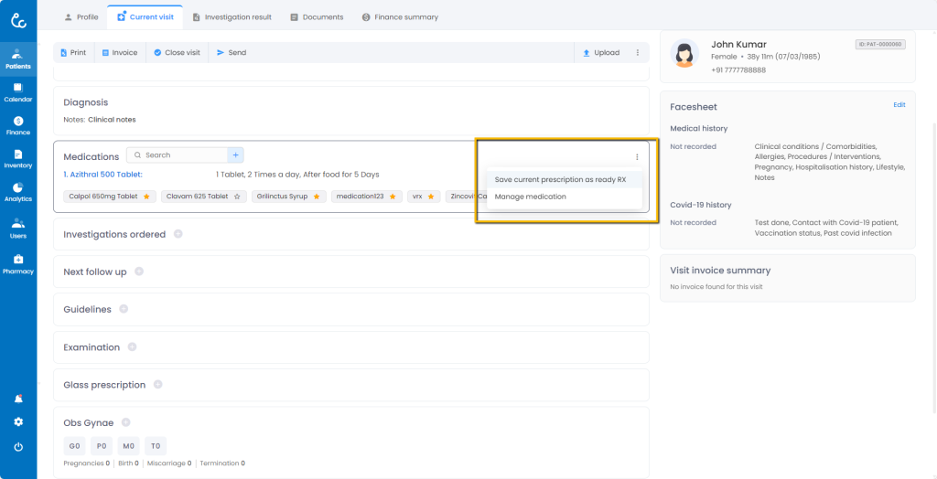Expand the Investigations ordered section
Image resolution: width=937 pixels, height=479 pixels.
178,234
